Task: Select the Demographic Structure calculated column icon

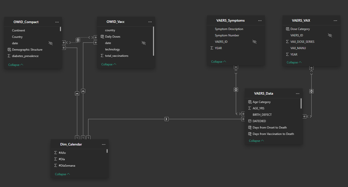Action: (9, 50)
